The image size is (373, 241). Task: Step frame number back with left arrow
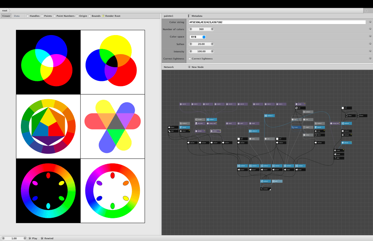pyautogui.click(x=3, y=238)
